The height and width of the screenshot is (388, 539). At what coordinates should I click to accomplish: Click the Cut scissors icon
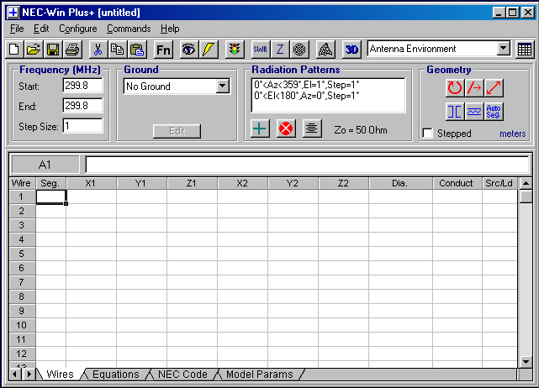tap(98, 50)
